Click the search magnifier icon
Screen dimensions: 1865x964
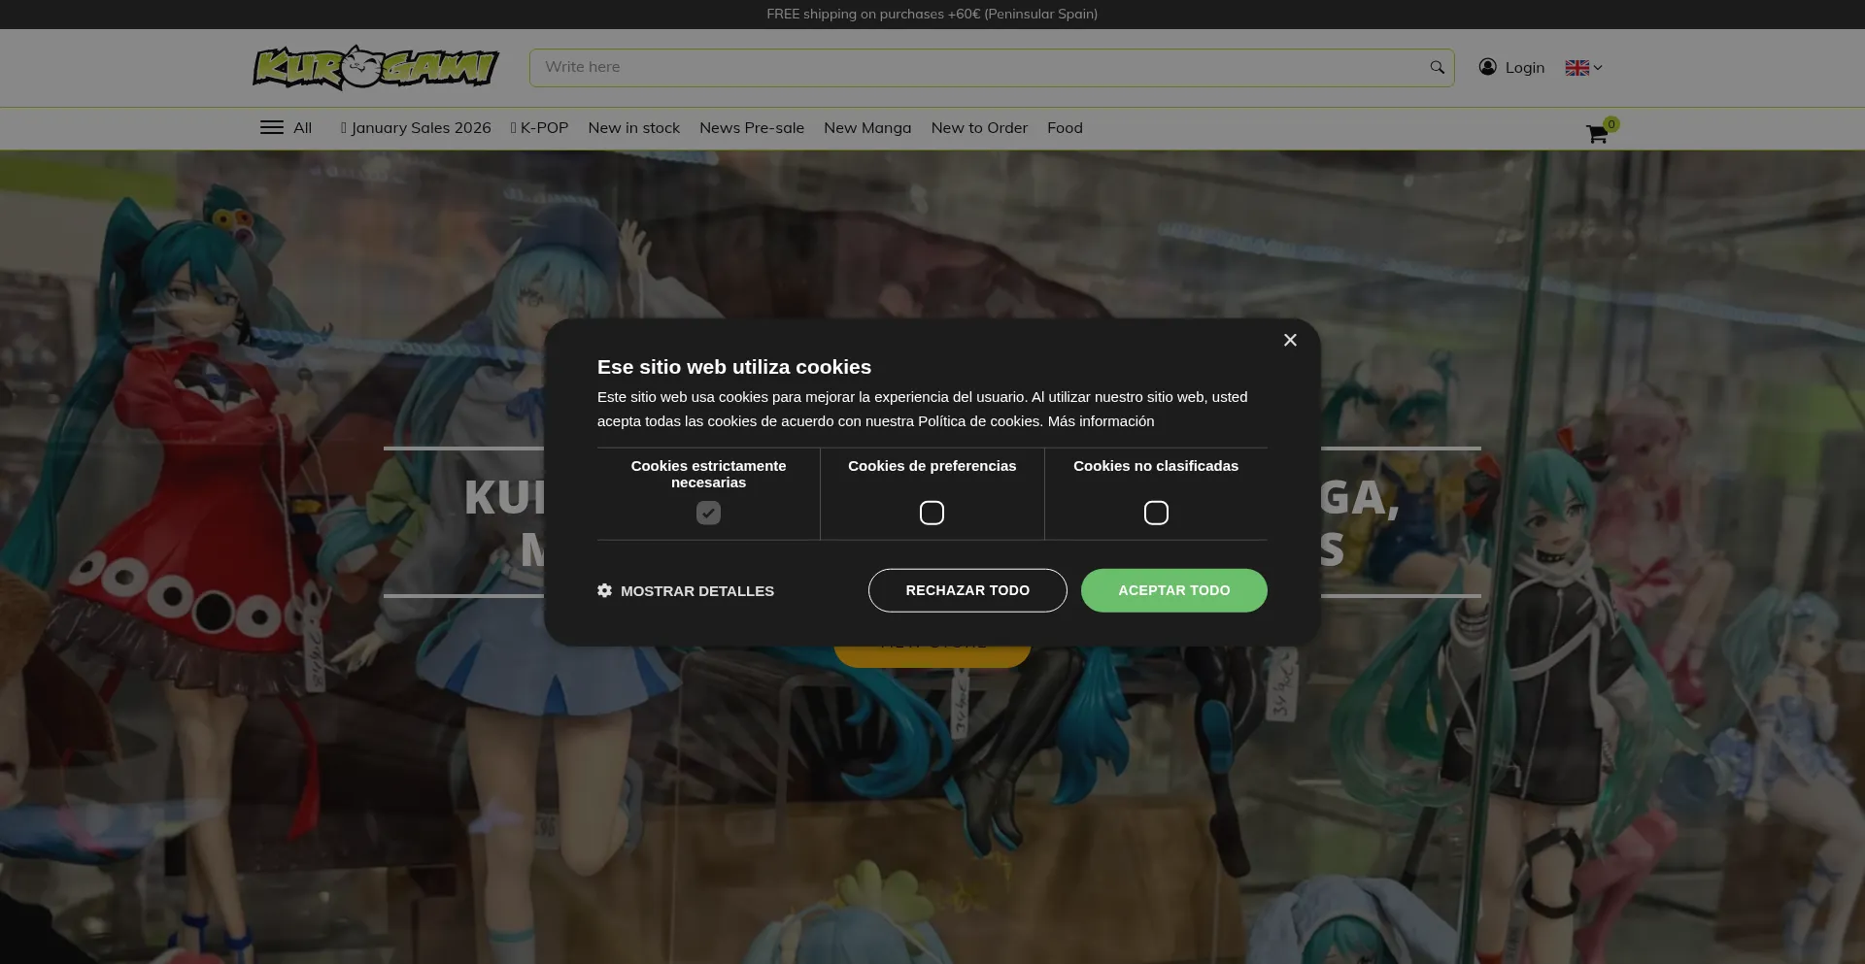point(1436,67)
